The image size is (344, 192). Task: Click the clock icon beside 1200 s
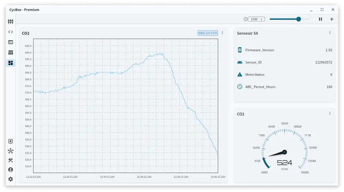[x=246, y=19]
